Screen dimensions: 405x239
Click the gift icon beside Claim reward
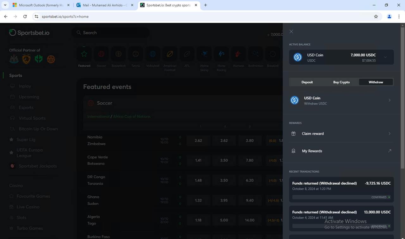click(293, 134)
